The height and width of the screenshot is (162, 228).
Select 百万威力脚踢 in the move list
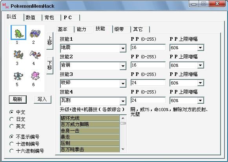coord(90,124)
